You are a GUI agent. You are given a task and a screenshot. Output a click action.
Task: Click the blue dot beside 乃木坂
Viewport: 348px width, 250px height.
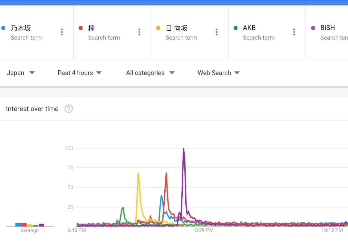(3, 28)
